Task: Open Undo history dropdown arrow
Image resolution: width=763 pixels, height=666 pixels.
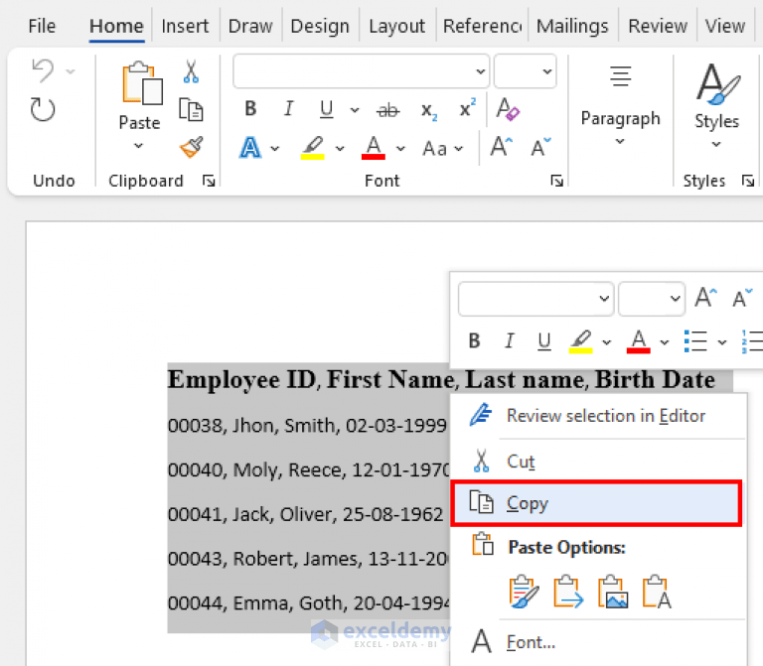Action: [x=71, y=71]
